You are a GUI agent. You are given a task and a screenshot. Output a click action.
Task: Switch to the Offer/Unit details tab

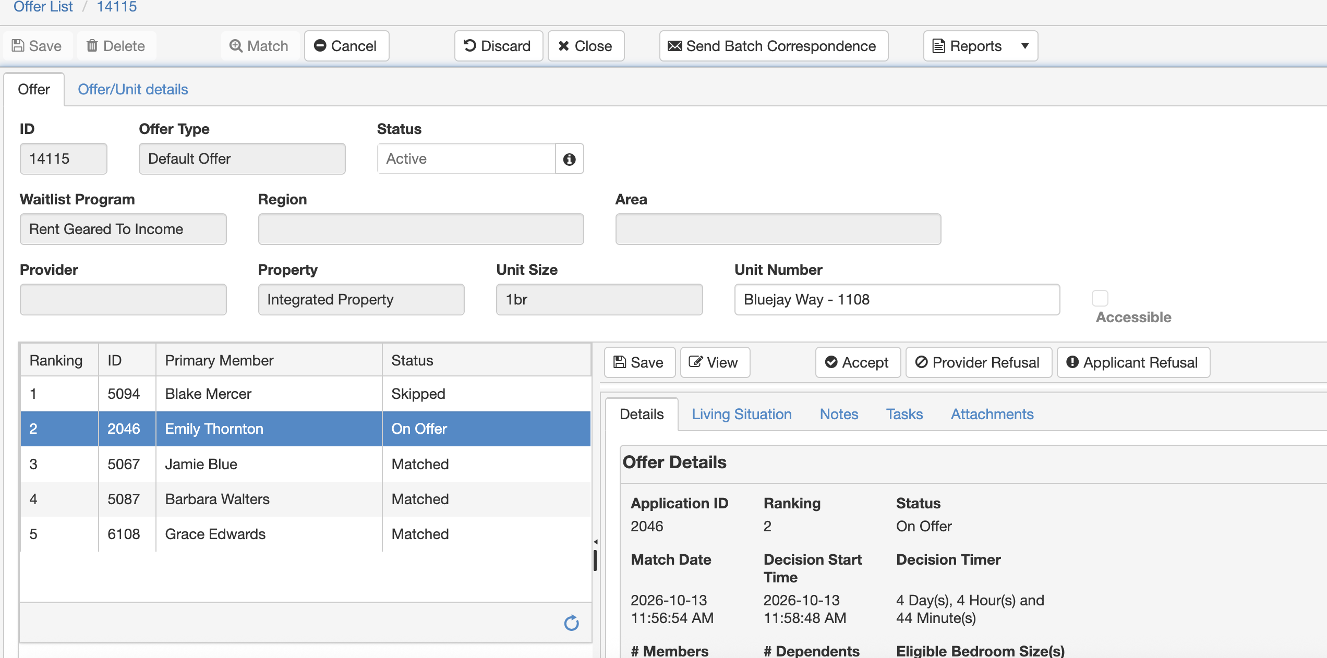(133, 89)
